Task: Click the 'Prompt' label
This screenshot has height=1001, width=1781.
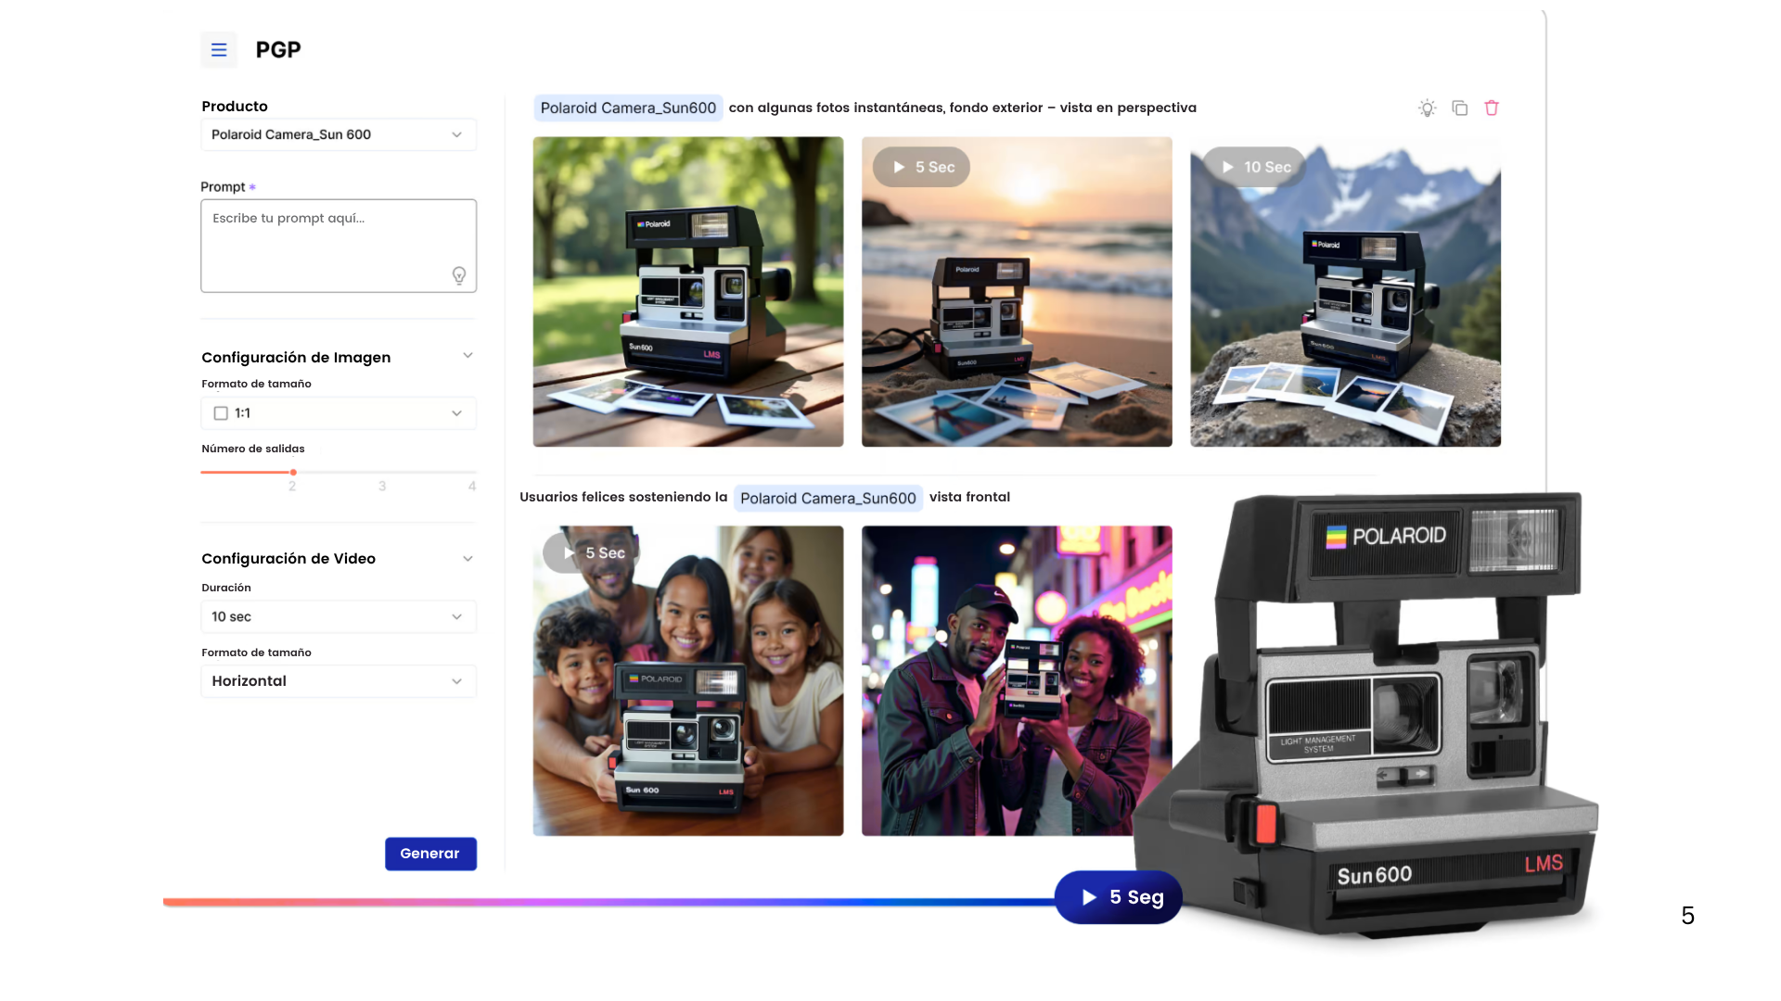Action: (223, 187)
